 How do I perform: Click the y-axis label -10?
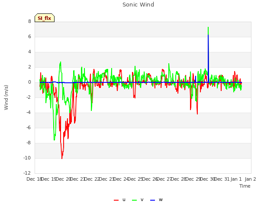pos(27,158)
